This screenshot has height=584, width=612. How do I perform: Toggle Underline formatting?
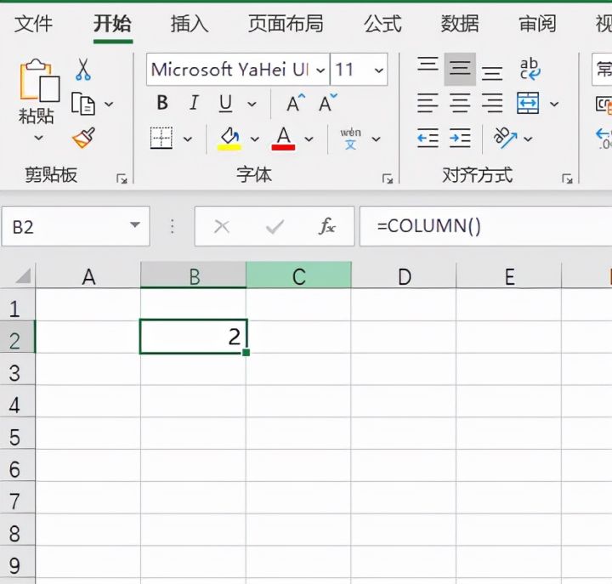pyautogui.click(x=225, y=104)
